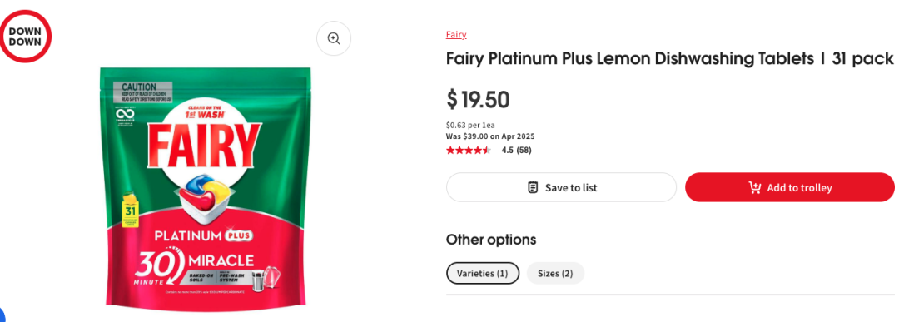The width and height of the screenshot is (899, 322).
Task: Switch to the Sizes (2) option chip
Action: (x=555, y=273)
